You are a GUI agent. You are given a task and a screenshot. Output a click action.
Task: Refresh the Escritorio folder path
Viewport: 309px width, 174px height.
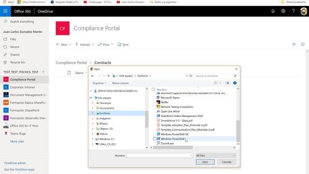pyautogui.click(x=191, y=76)
